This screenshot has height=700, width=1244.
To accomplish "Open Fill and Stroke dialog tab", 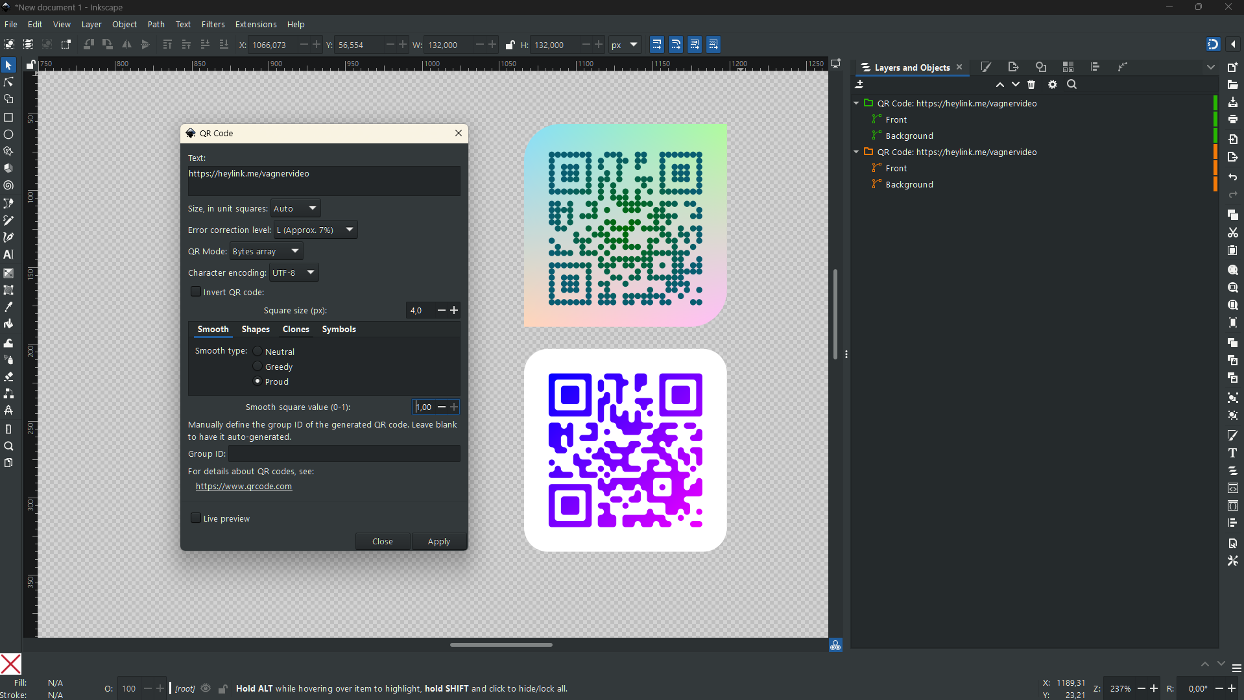I will coord(986,67).
